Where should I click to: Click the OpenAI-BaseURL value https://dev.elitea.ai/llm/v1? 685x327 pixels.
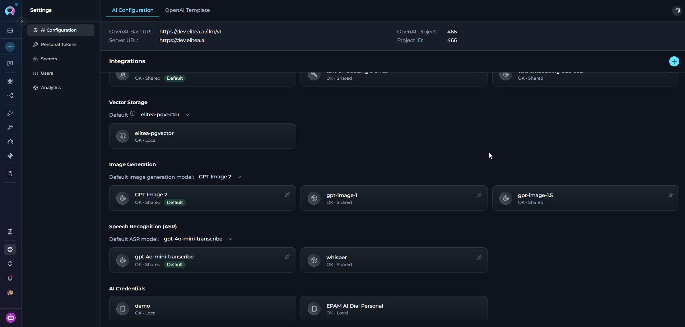pyautogui.click(x=190, y=32)
